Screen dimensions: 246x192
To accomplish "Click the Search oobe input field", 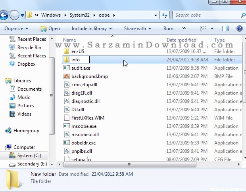I will pos(206,15).
